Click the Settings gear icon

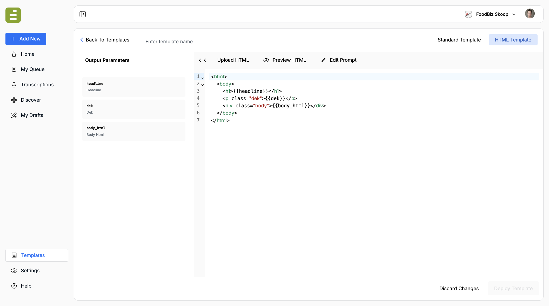(x=14, y=271)
